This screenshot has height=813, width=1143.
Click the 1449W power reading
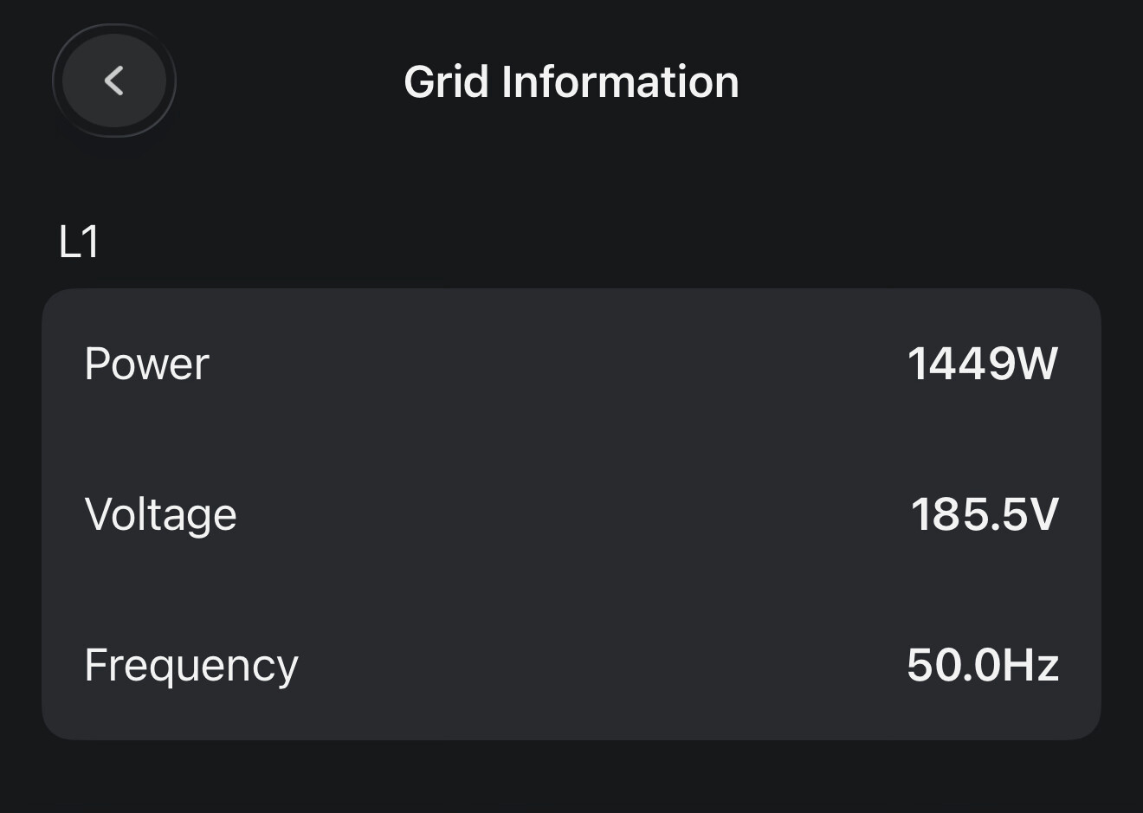click(x=982, y=364)
